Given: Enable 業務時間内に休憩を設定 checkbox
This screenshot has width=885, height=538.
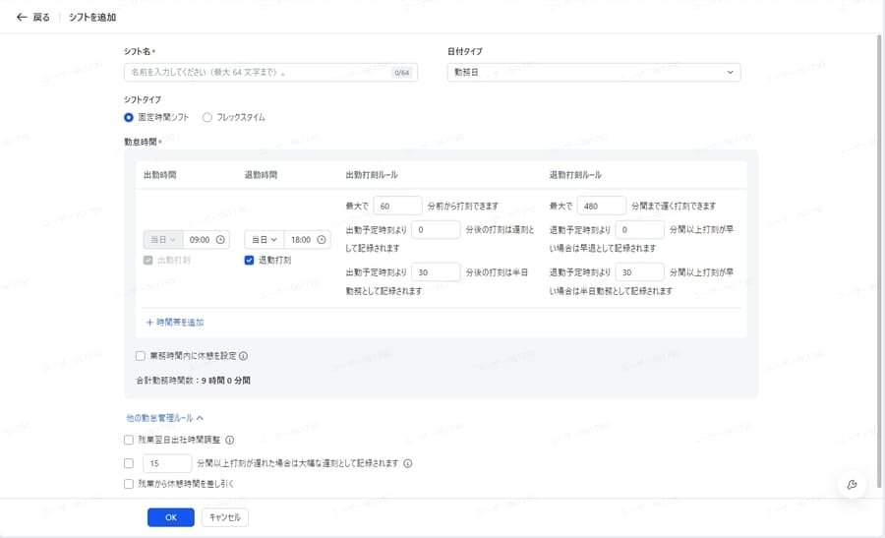Looking at the screenshot, I should click(x=140, y=356).
